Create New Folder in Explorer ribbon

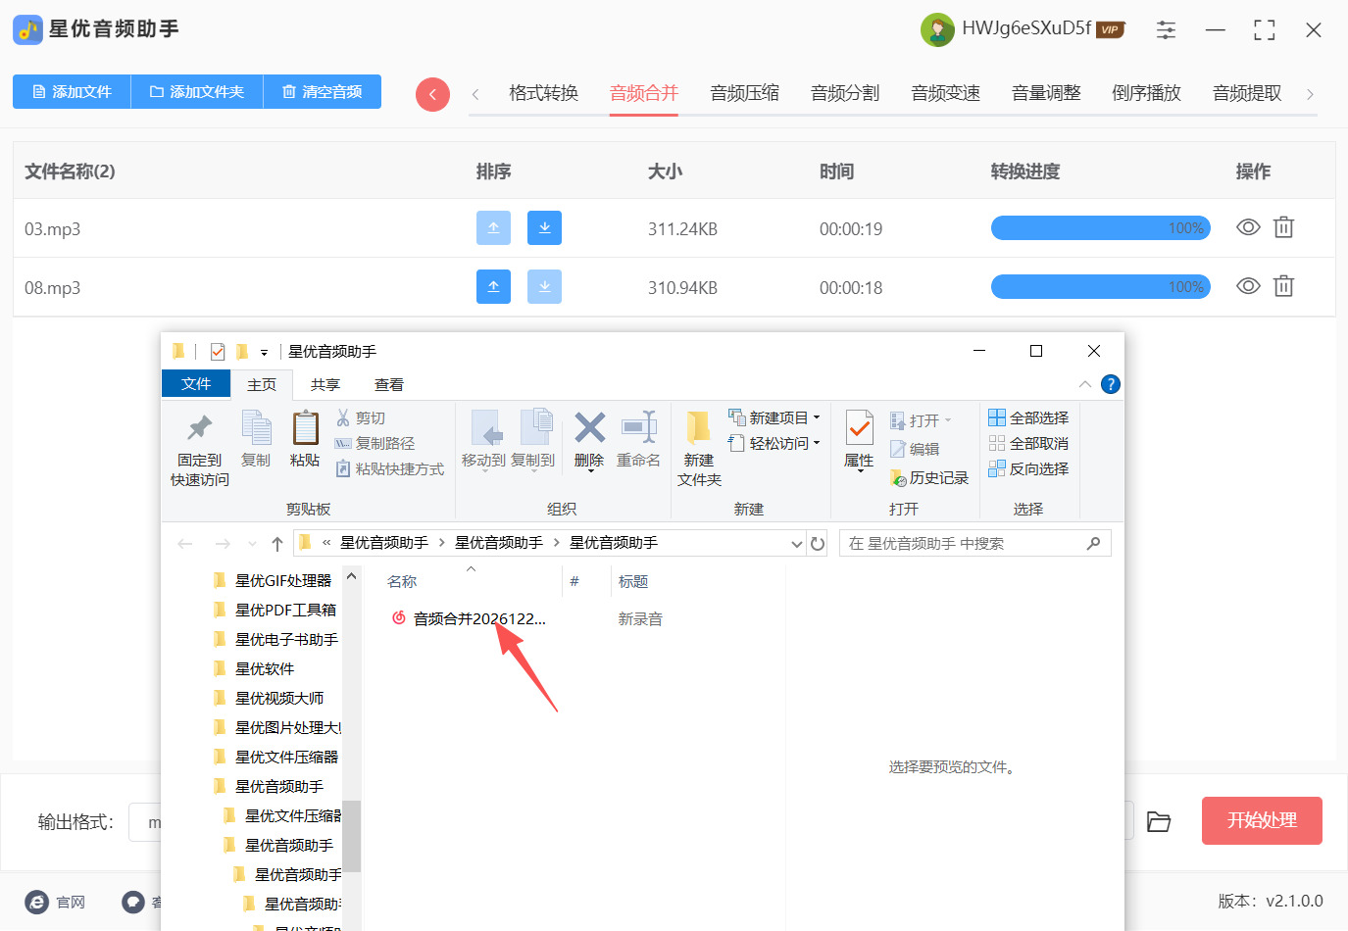point(699,449)
